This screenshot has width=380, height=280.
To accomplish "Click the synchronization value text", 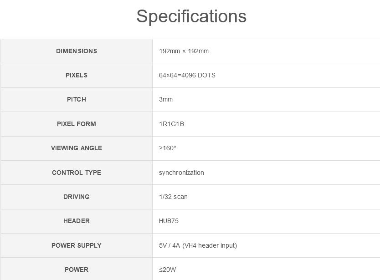I will click(181, 173).
